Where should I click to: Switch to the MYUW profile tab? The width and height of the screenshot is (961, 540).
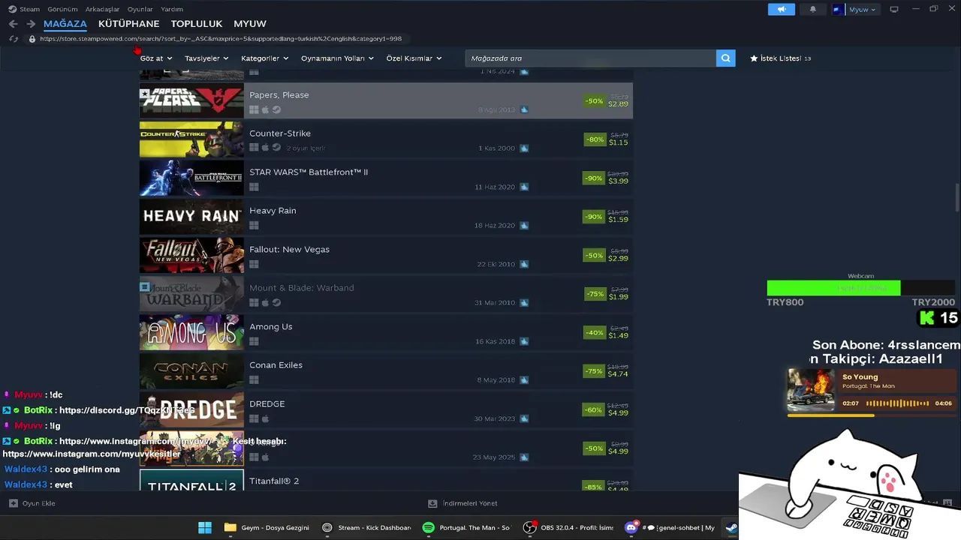250,24
